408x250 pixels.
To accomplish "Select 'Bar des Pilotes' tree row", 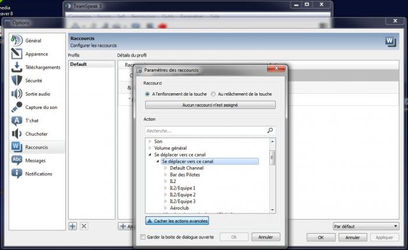I will point(185,175).
